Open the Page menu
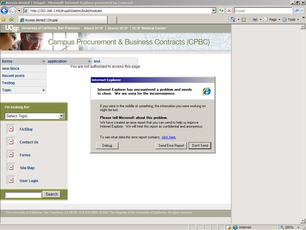Image resolution: width=306 pixels, height=230 pixels. click(x=272, y=19)
